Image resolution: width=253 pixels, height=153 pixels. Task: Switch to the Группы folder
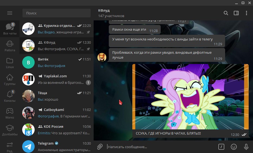pos(10,79)
